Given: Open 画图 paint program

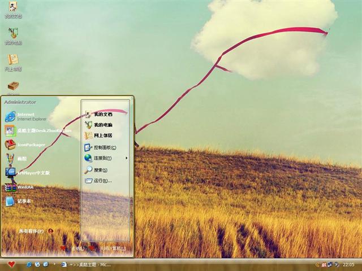Looking at the screenshot, I should click(16, 159).
